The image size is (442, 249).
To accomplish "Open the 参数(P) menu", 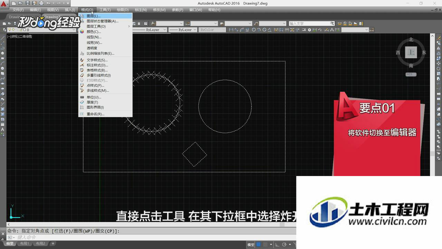I will [177, 10].
